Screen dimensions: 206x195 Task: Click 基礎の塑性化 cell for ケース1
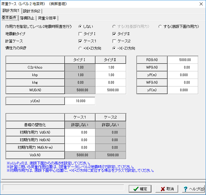(80, 125)
